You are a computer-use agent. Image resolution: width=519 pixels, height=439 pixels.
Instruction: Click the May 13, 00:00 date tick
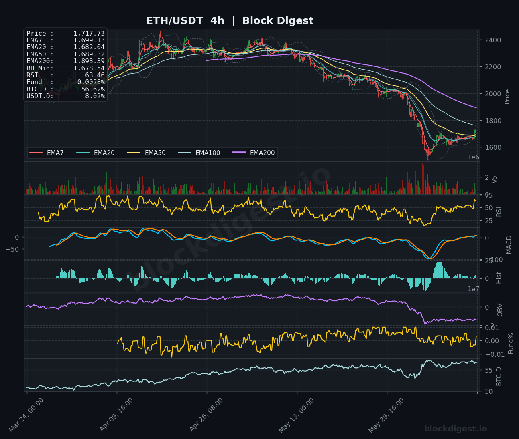coord(296,415)
